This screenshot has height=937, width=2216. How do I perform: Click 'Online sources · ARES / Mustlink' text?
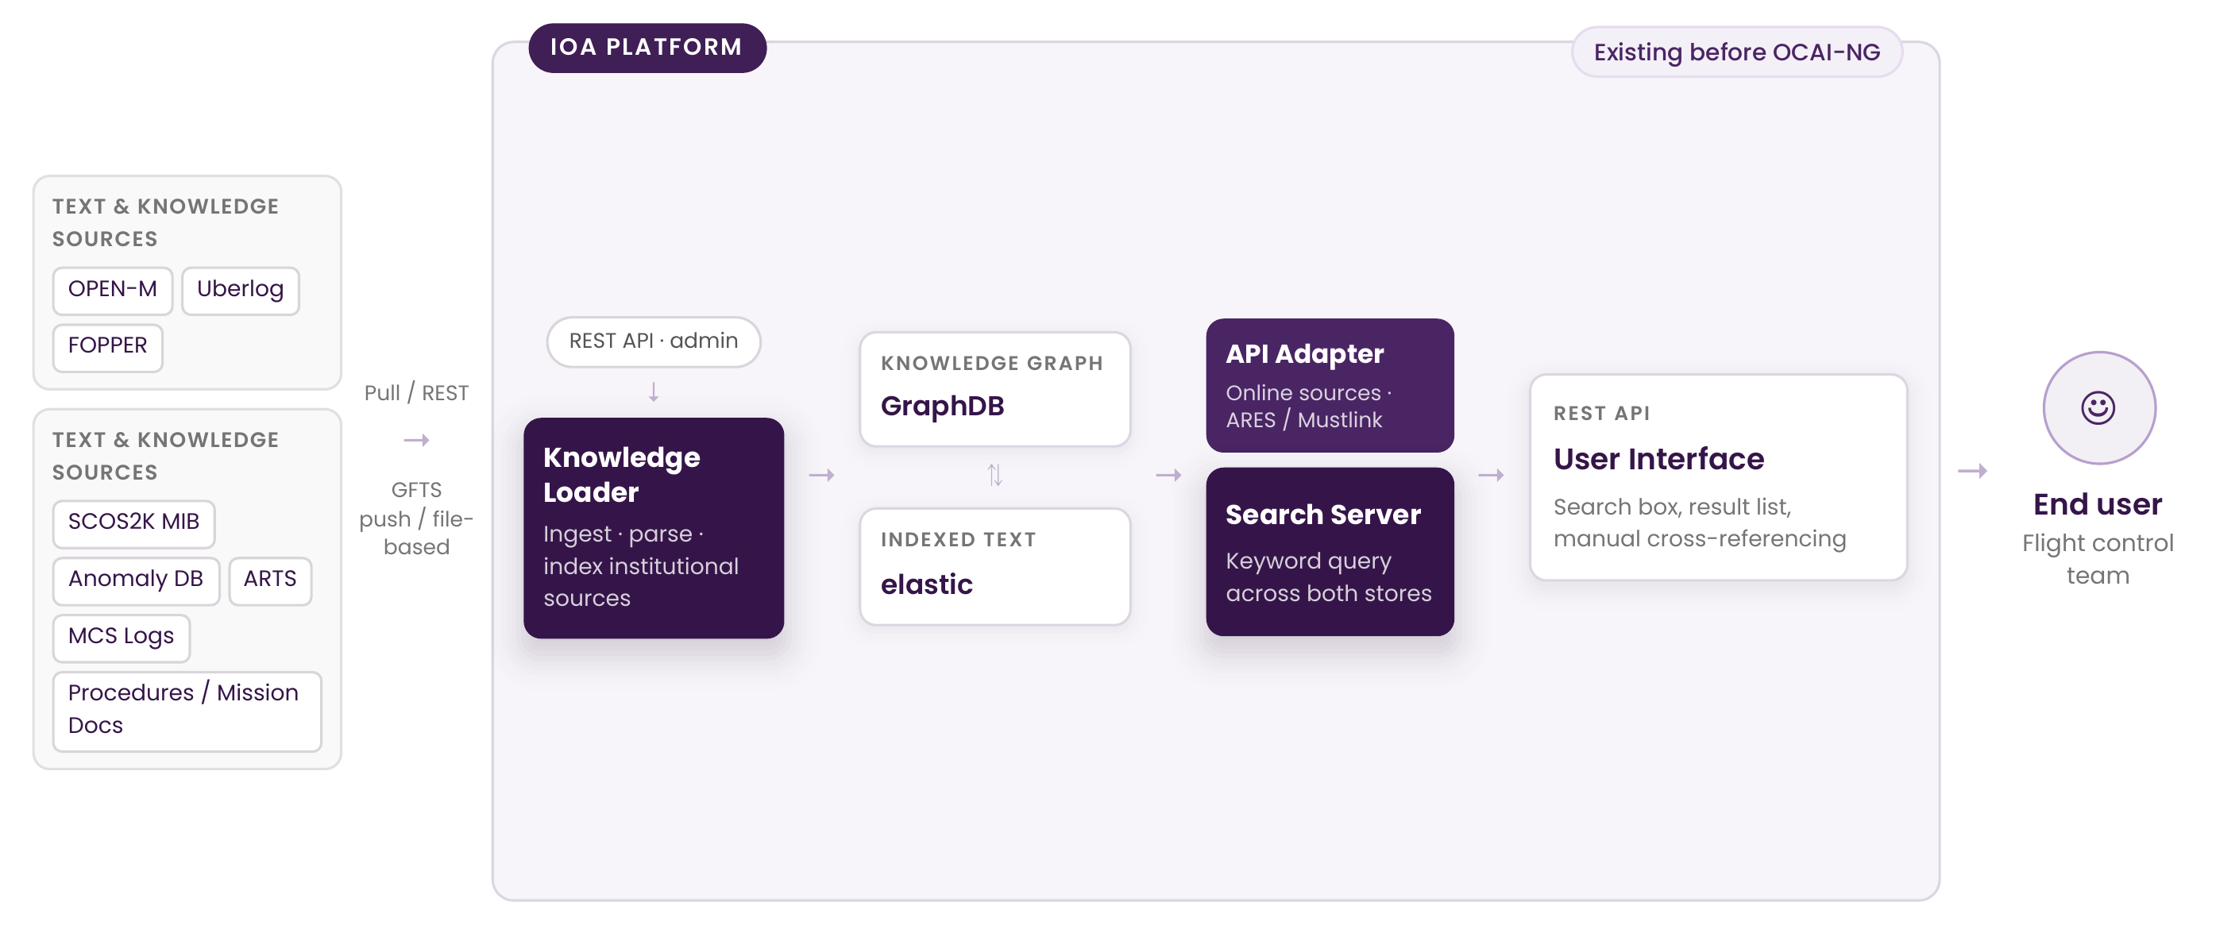point(1307,406)
